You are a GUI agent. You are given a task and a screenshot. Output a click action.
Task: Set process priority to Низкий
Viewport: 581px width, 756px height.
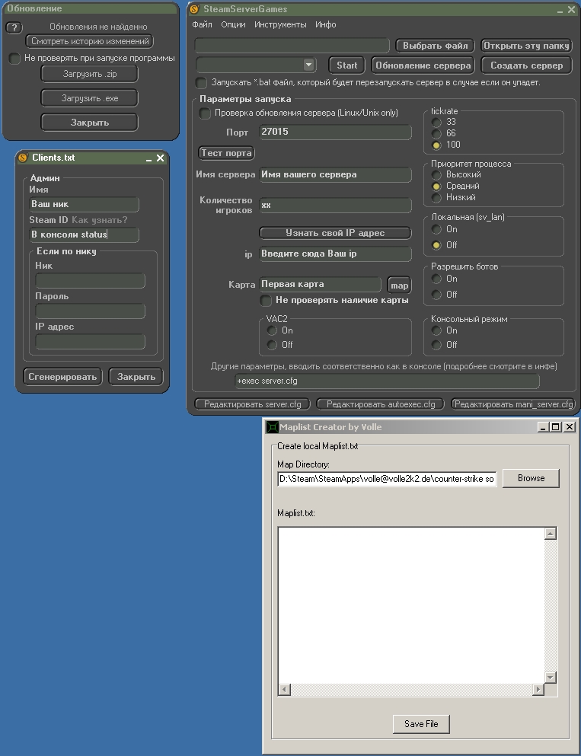[436, 198]
